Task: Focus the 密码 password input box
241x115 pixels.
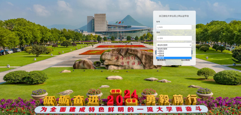Action: point(174,38)
